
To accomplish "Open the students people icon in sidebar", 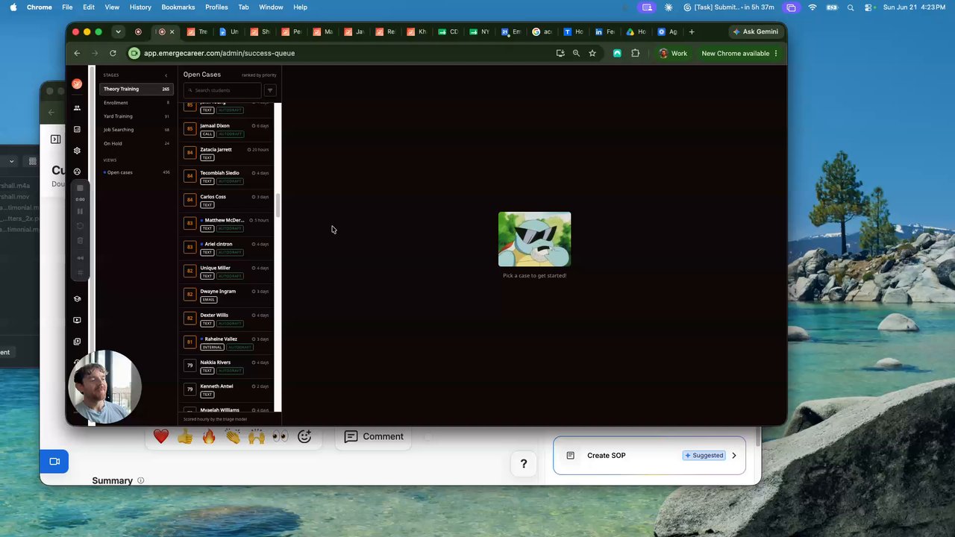I will point(77,108).
